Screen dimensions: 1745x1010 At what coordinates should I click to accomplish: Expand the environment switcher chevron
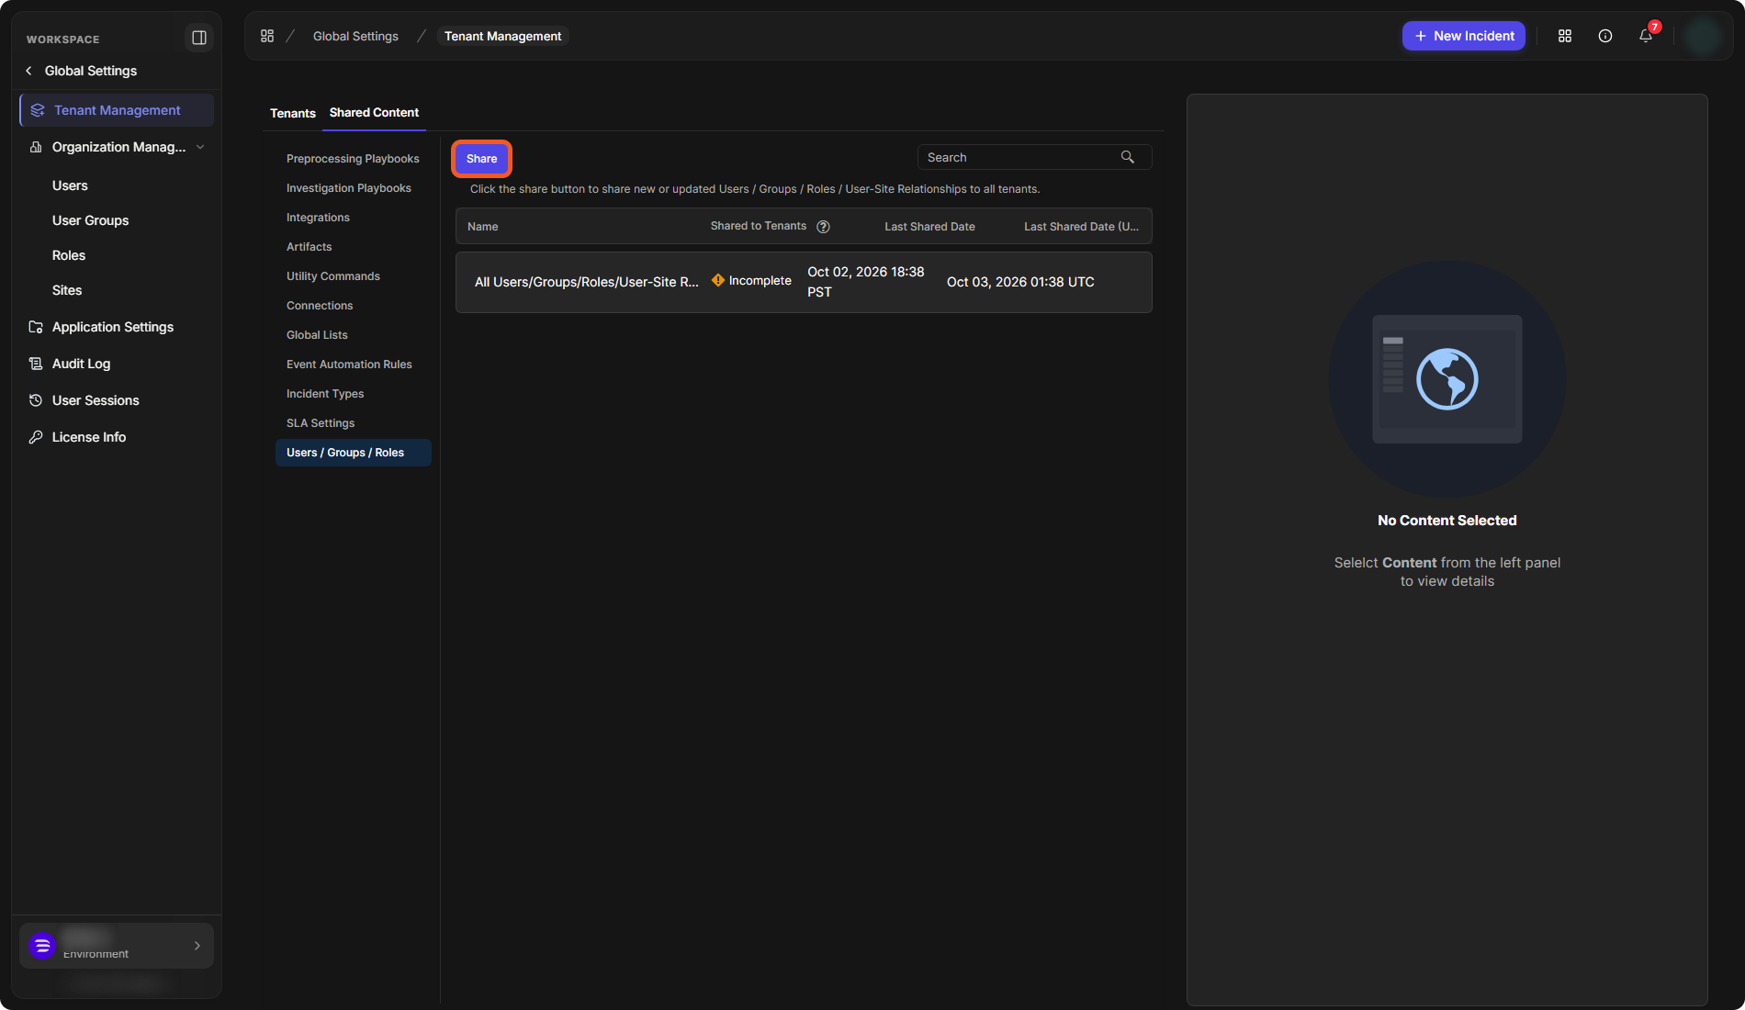point(197,946)
